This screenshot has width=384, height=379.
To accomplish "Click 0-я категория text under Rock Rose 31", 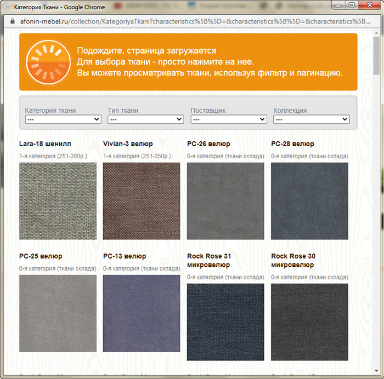I will 225,277.
